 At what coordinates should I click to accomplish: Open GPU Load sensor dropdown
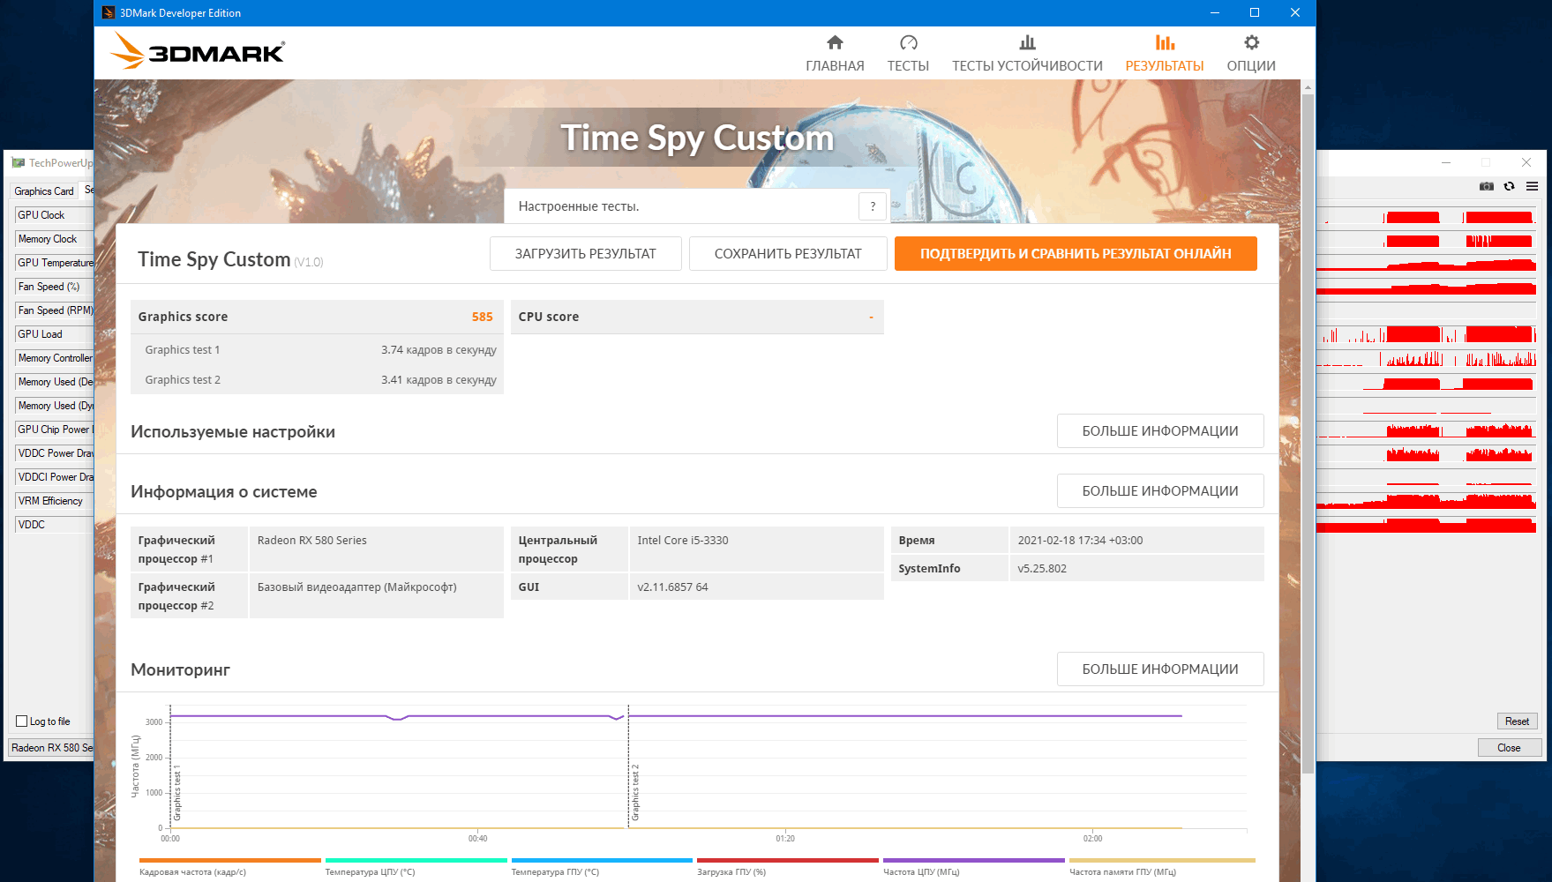(55, 333)
